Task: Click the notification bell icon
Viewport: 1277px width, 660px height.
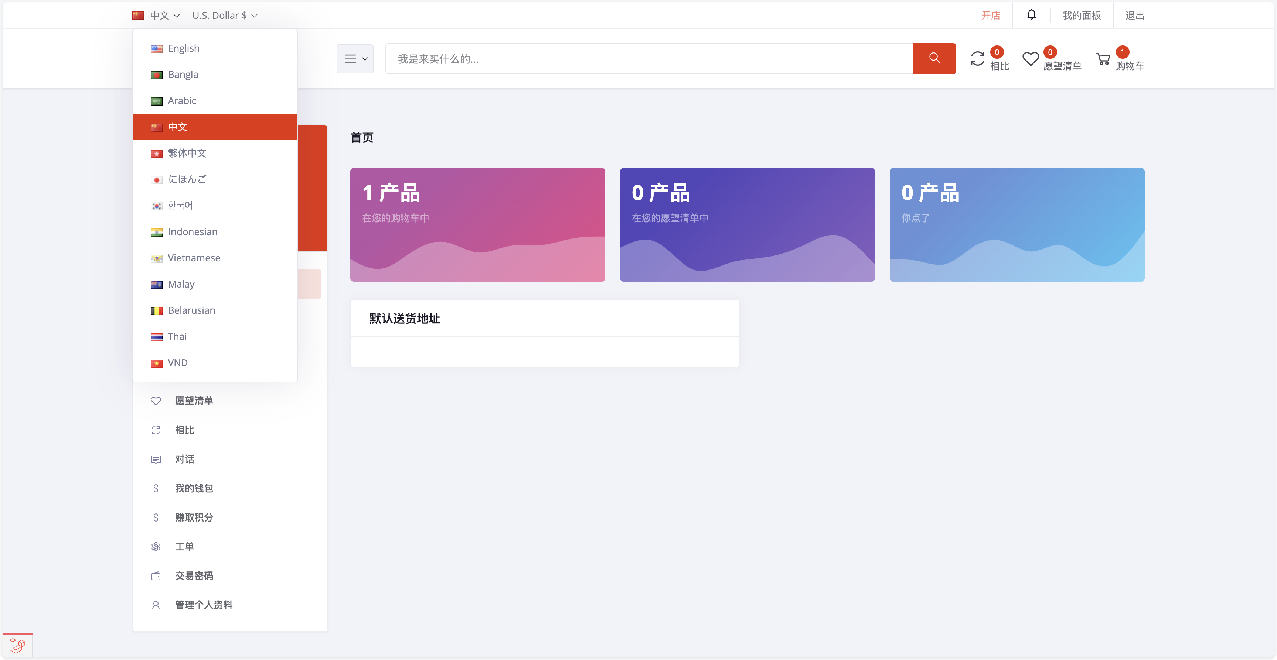Action: point(1032,15)
